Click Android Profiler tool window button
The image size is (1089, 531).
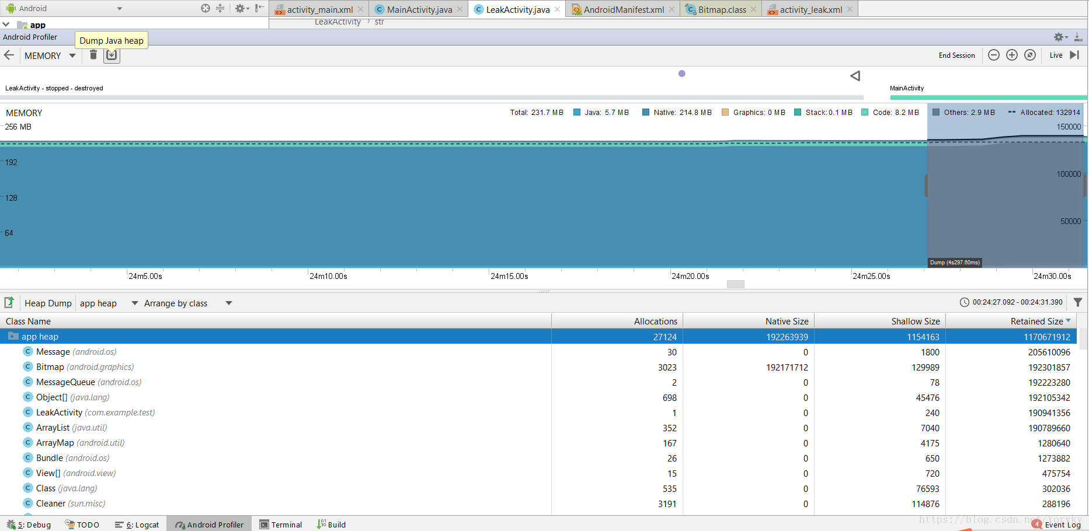click(x=209, y=524)
